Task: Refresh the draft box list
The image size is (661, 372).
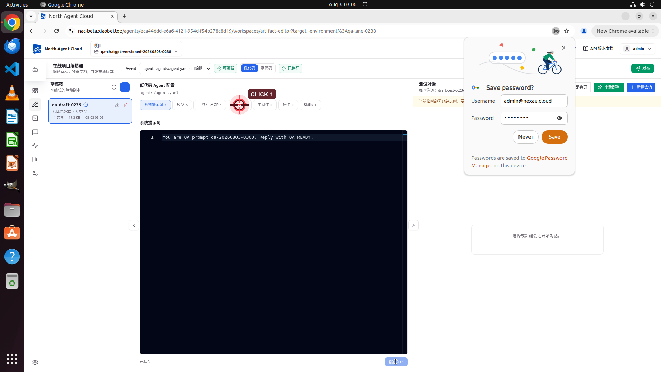Action: coord(114,87)
